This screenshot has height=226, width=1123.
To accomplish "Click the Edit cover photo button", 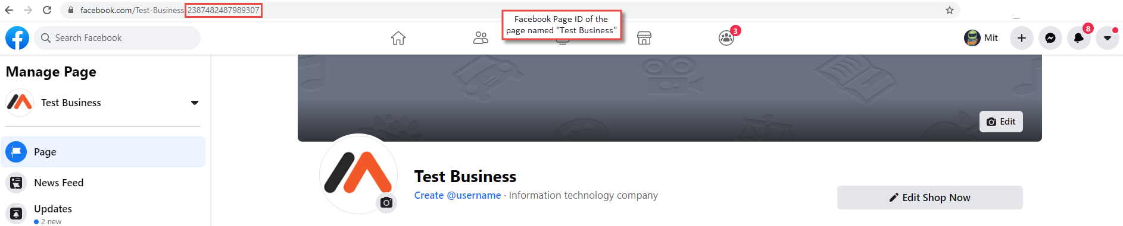I will [x=1001, y=122].
